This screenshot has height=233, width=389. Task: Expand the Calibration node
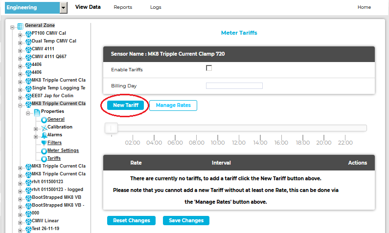36,129
